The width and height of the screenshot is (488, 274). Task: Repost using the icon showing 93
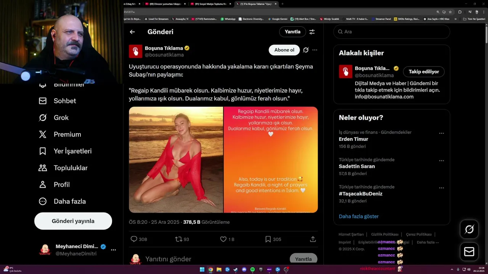click(x=178, y=239)
